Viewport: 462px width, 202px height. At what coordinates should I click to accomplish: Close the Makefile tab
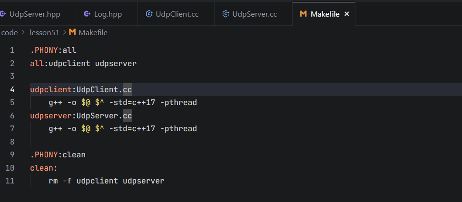[347, 14]
